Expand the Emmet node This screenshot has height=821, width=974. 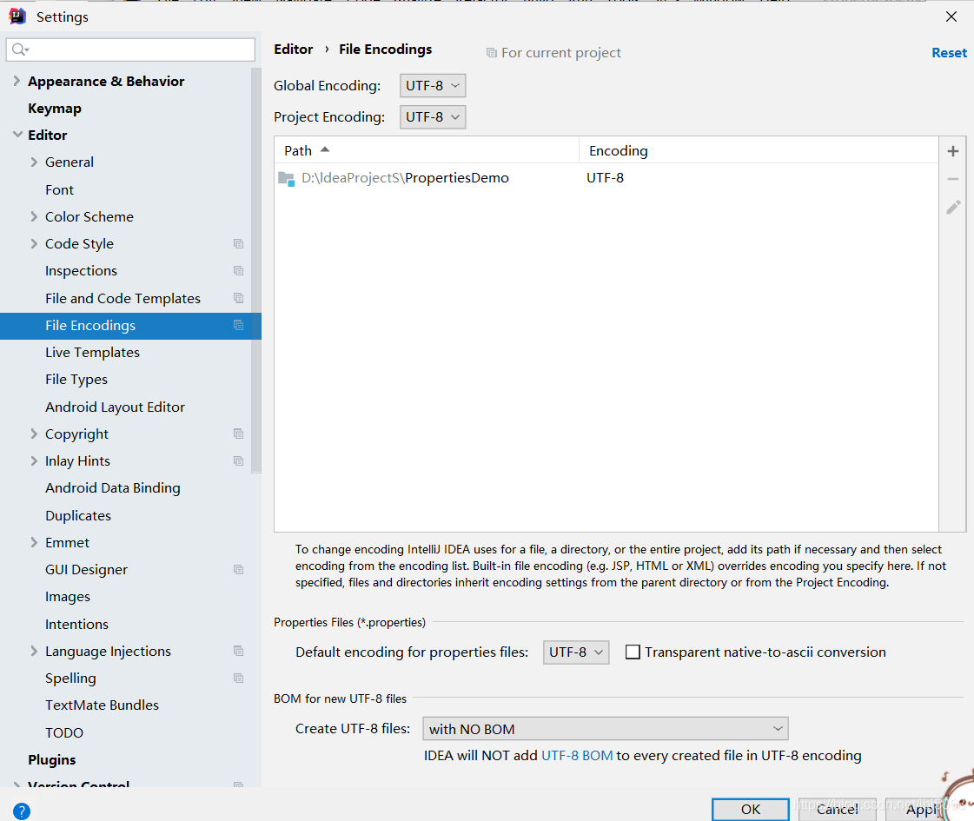(x=34, y=542)
